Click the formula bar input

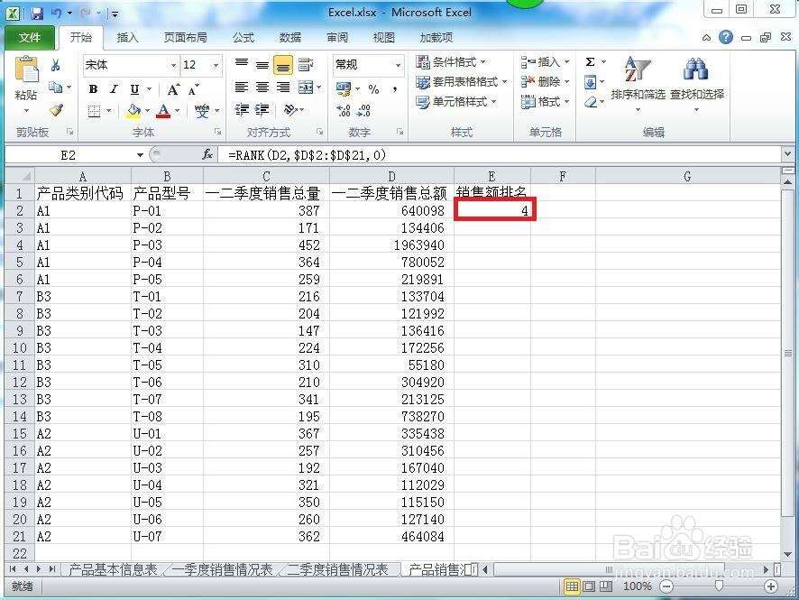pos(496,155)
